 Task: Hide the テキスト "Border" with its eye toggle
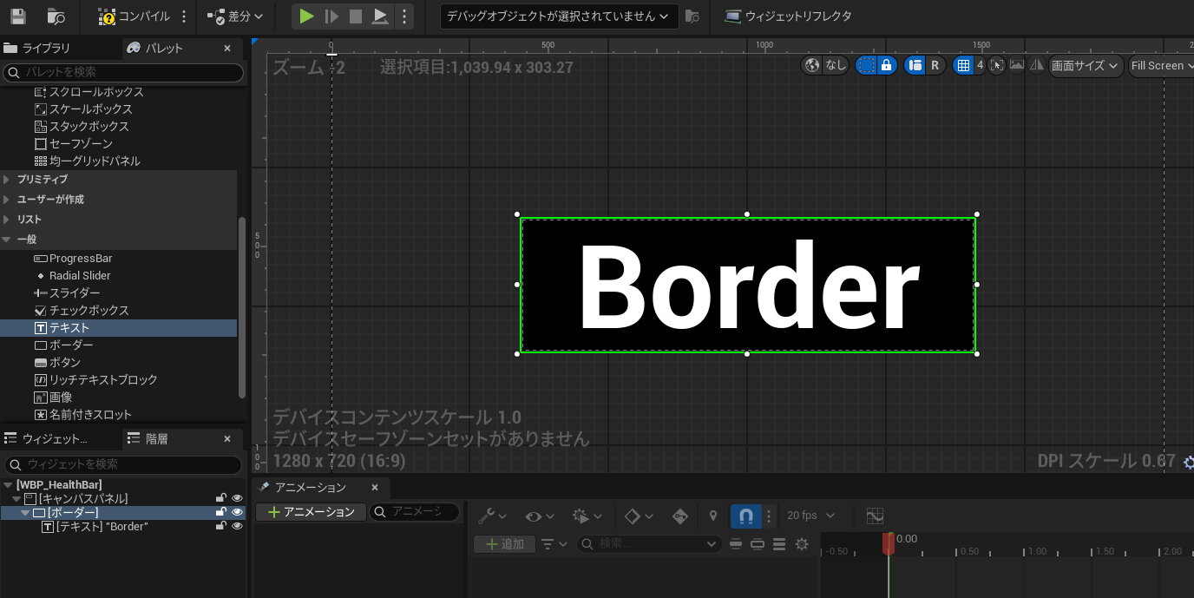(237, 526)
